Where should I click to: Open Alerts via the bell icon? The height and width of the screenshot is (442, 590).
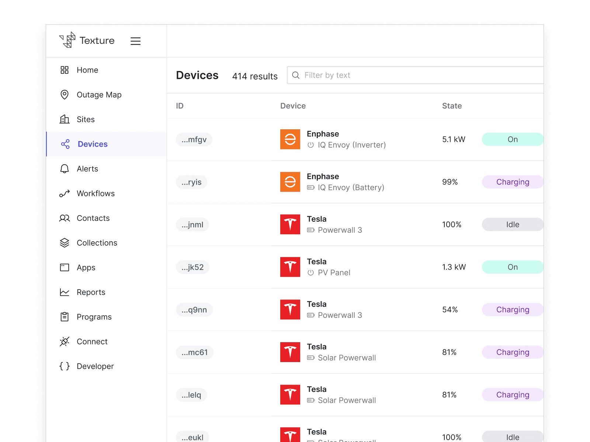64,169
